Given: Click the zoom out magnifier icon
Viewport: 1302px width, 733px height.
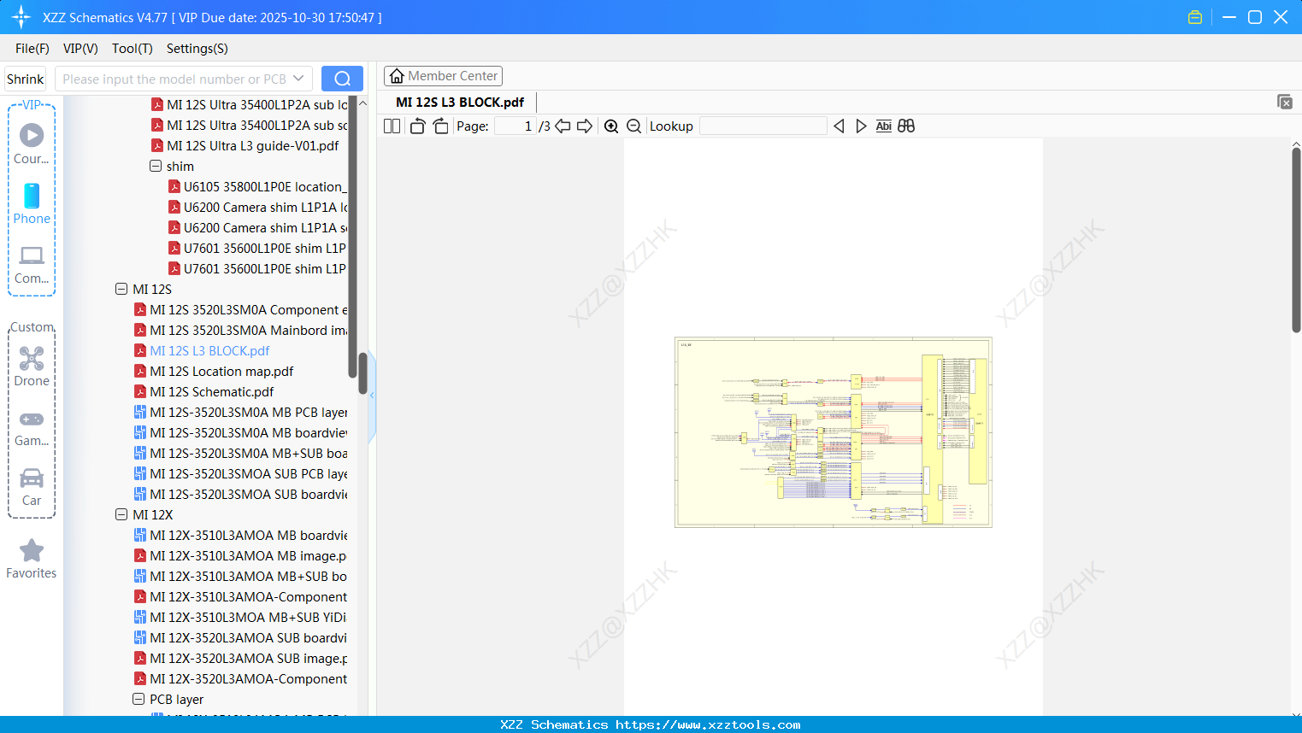Looking at the screenshot, I should click(634, 126).
